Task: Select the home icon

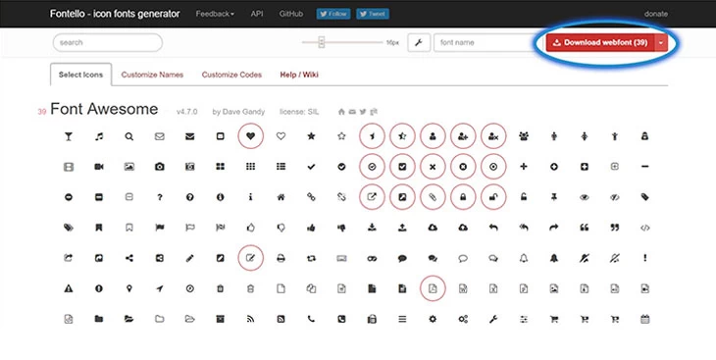Action: click(x=281, y=197)
